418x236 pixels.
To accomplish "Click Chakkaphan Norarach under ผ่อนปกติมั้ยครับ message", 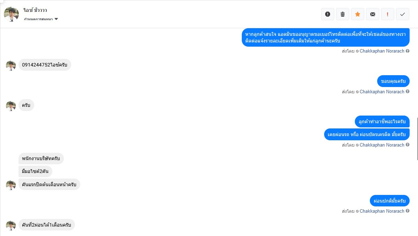I will pos(382,211).
